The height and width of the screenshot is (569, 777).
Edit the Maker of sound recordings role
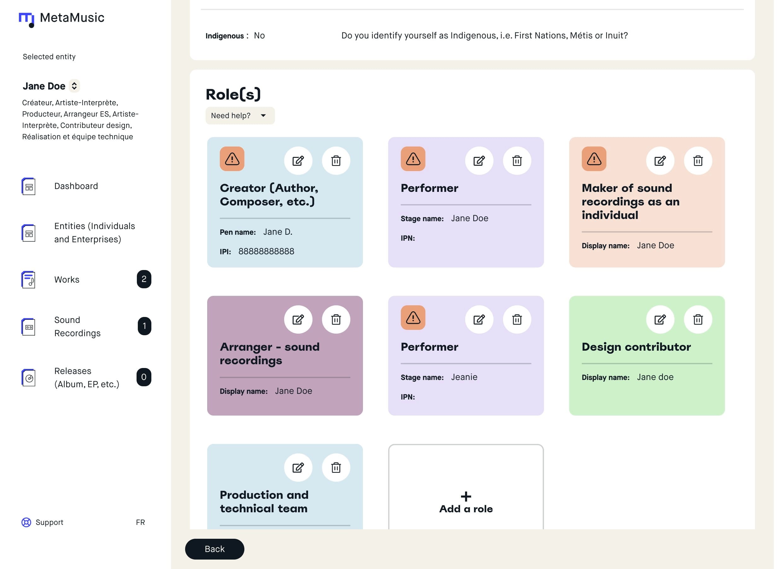660,161
